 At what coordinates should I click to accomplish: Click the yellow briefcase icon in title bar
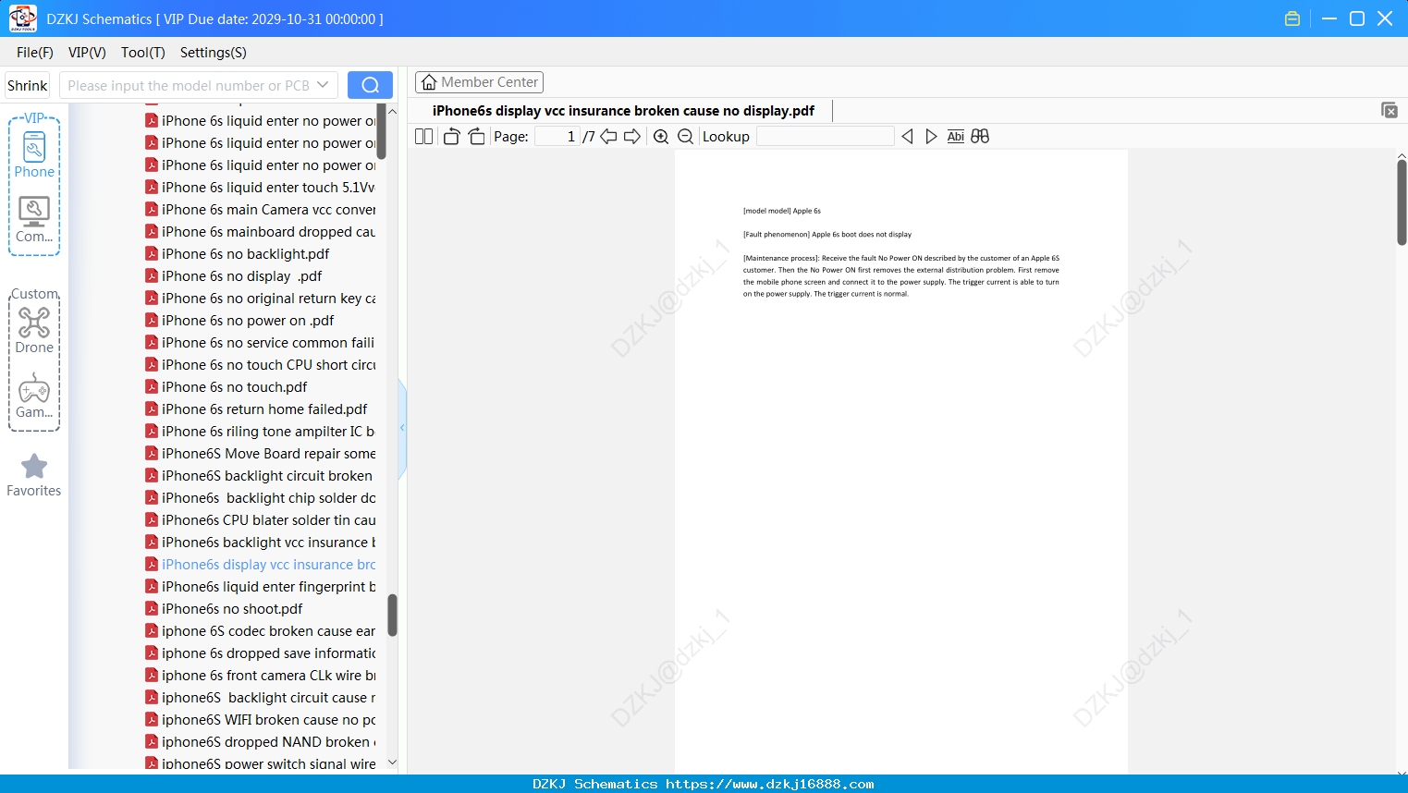tap(1292, 18)
